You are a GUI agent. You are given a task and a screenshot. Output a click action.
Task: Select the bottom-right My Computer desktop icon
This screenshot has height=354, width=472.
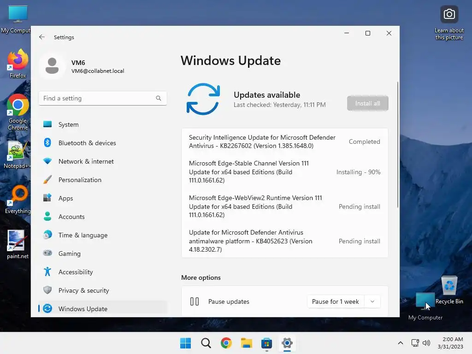coord(425,306)
